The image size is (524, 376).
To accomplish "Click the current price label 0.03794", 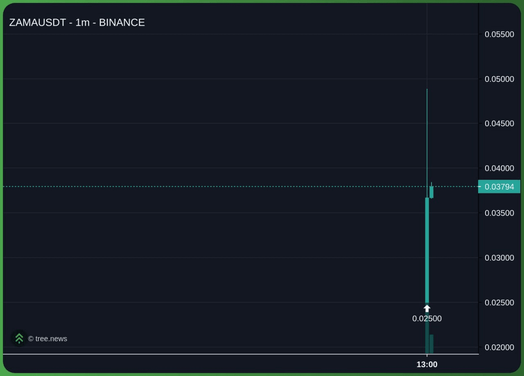I will pyautogui.click(x=499, y=187).
